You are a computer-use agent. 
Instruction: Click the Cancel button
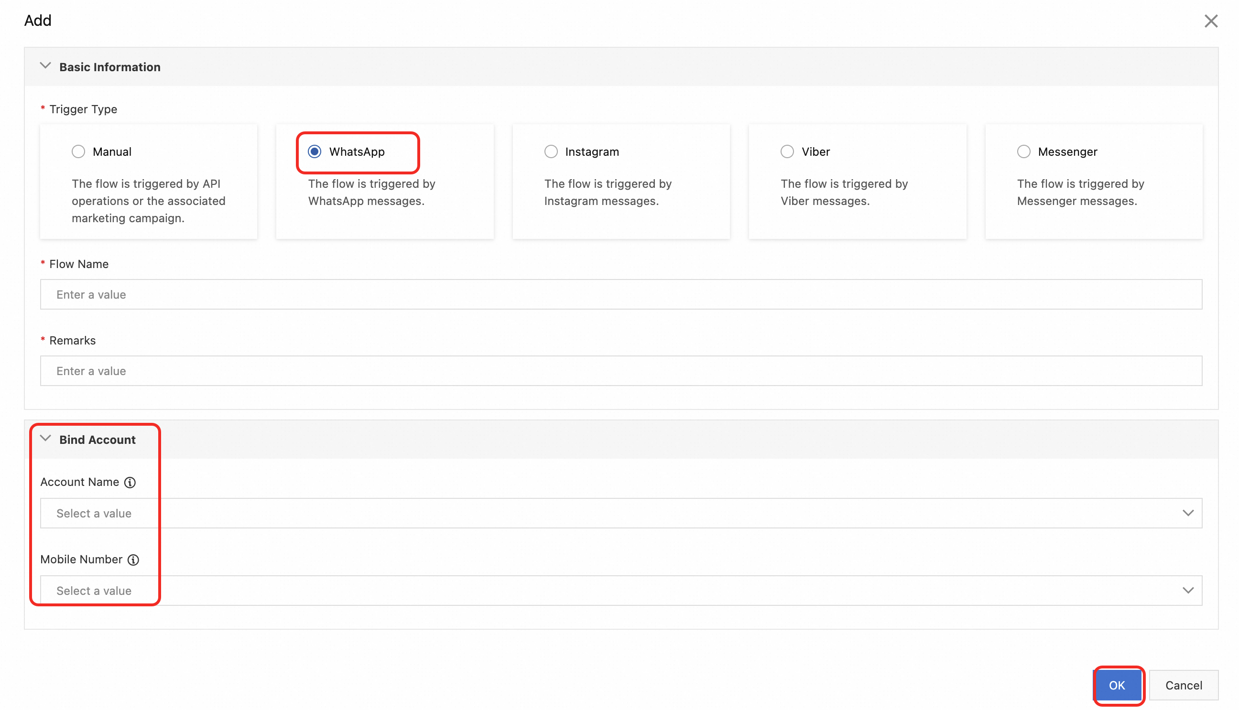pos(1184,685)
